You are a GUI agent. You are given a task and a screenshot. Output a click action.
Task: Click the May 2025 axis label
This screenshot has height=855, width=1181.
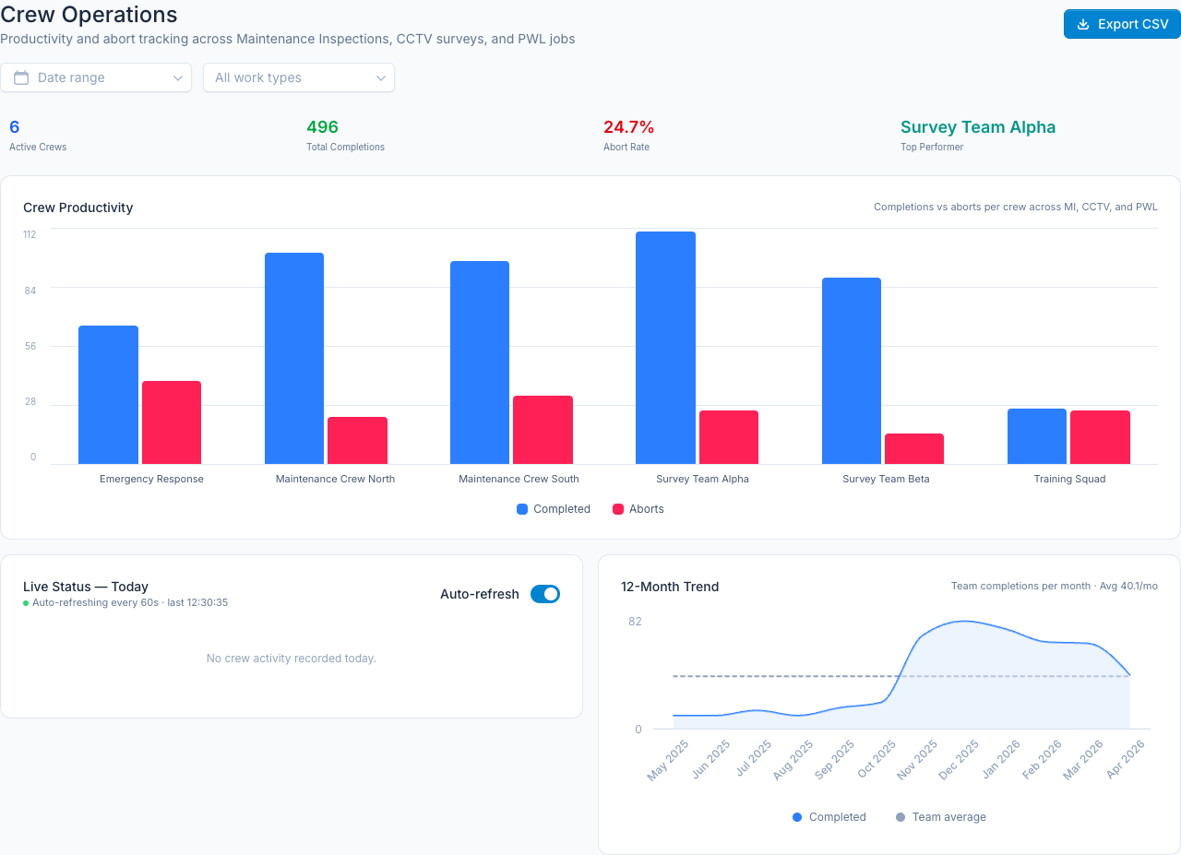click(669, 759)
